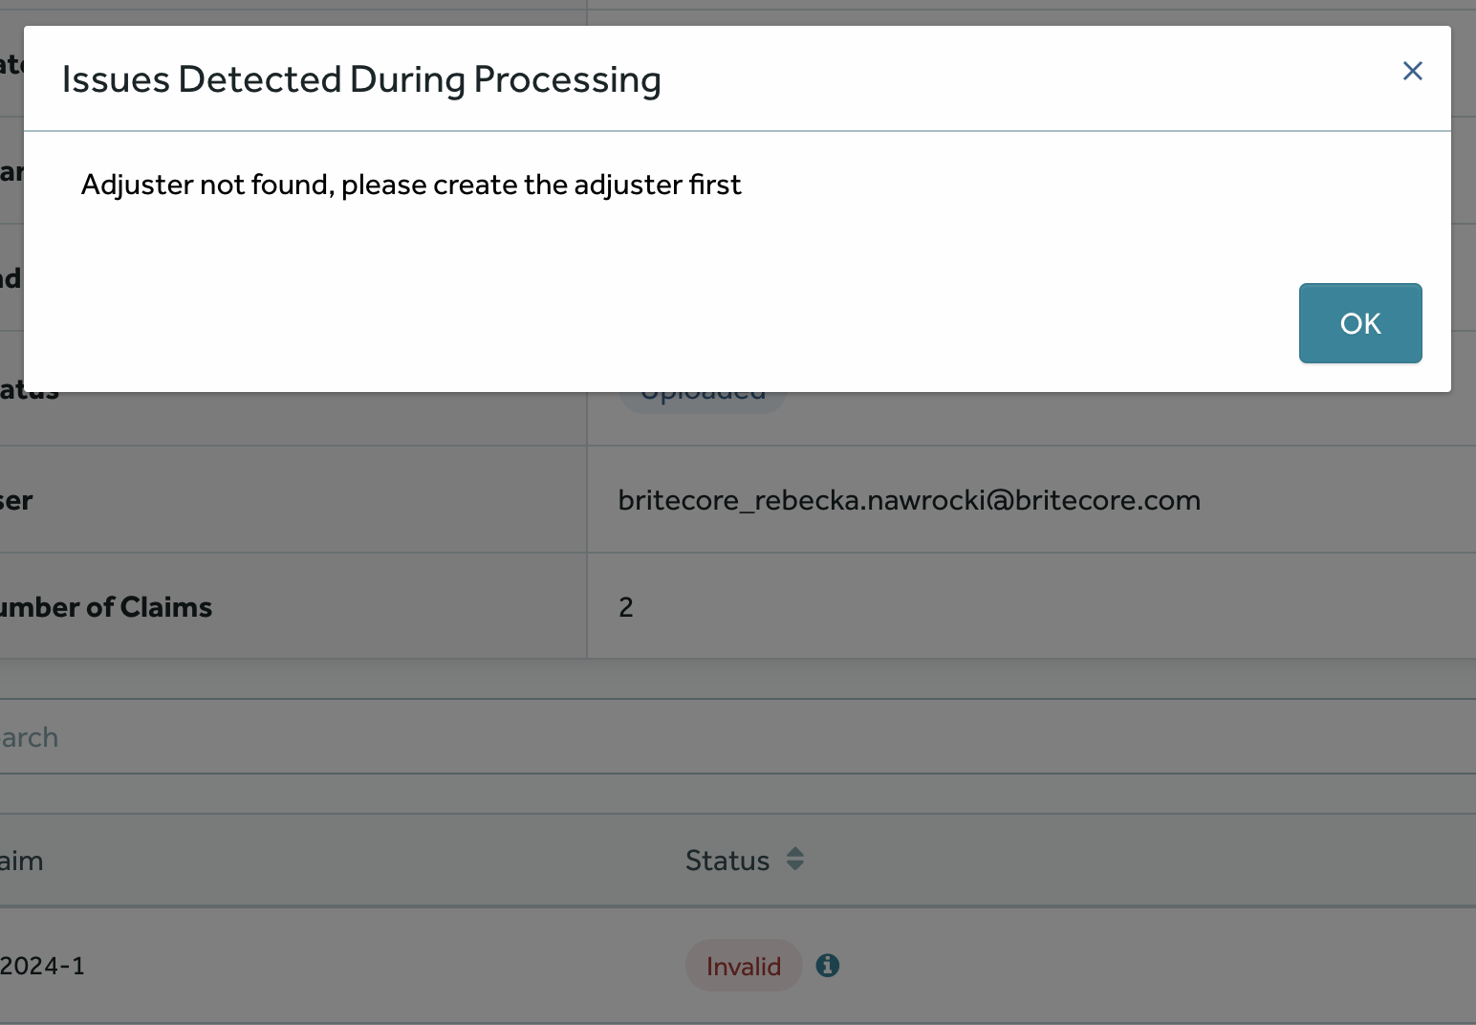Click the claims count value 2

pyautogui.click(x=626, y=607)
